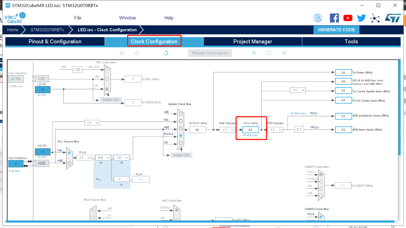
Task: Open the PLL /R divider dropdown
Action: pos(122,158)
